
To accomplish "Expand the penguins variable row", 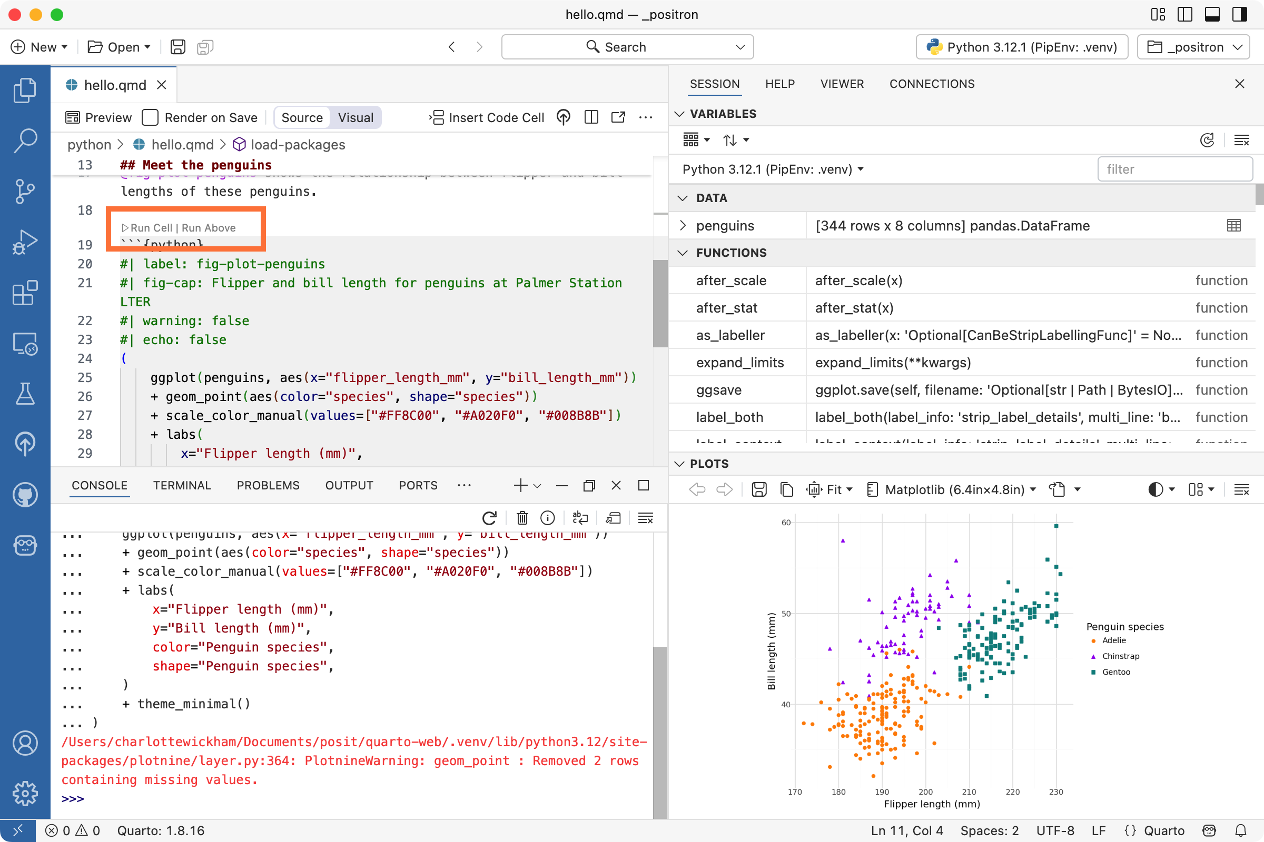I will tap(683, 226).
